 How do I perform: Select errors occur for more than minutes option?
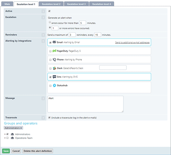pyautogui.click(x=50, y=22)
